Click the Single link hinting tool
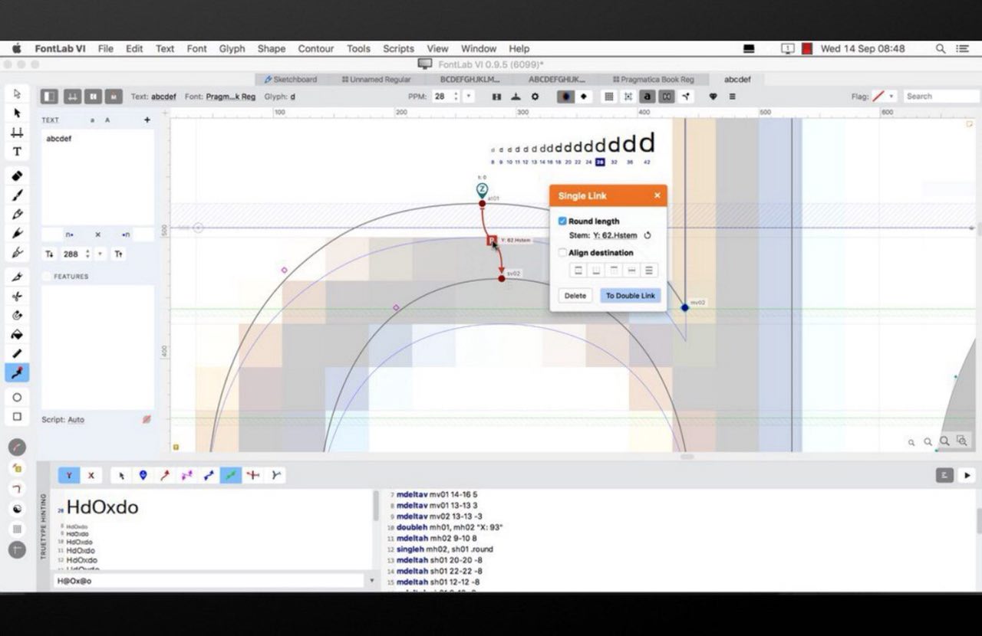982x636 pixels. [165, 476]
